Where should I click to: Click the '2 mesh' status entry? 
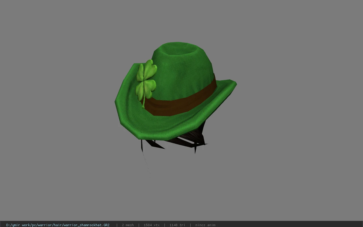[128, 225]
